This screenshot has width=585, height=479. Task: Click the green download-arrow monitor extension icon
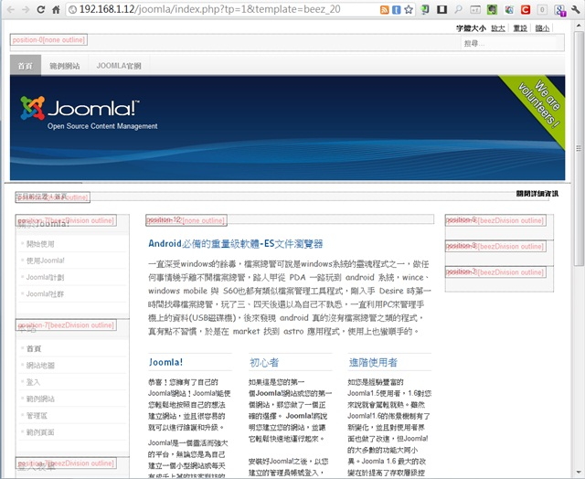(x=424, y=10)
